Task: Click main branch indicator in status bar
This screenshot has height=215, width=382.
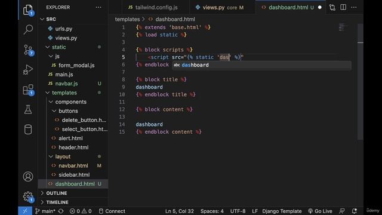Action: (45, 211)
